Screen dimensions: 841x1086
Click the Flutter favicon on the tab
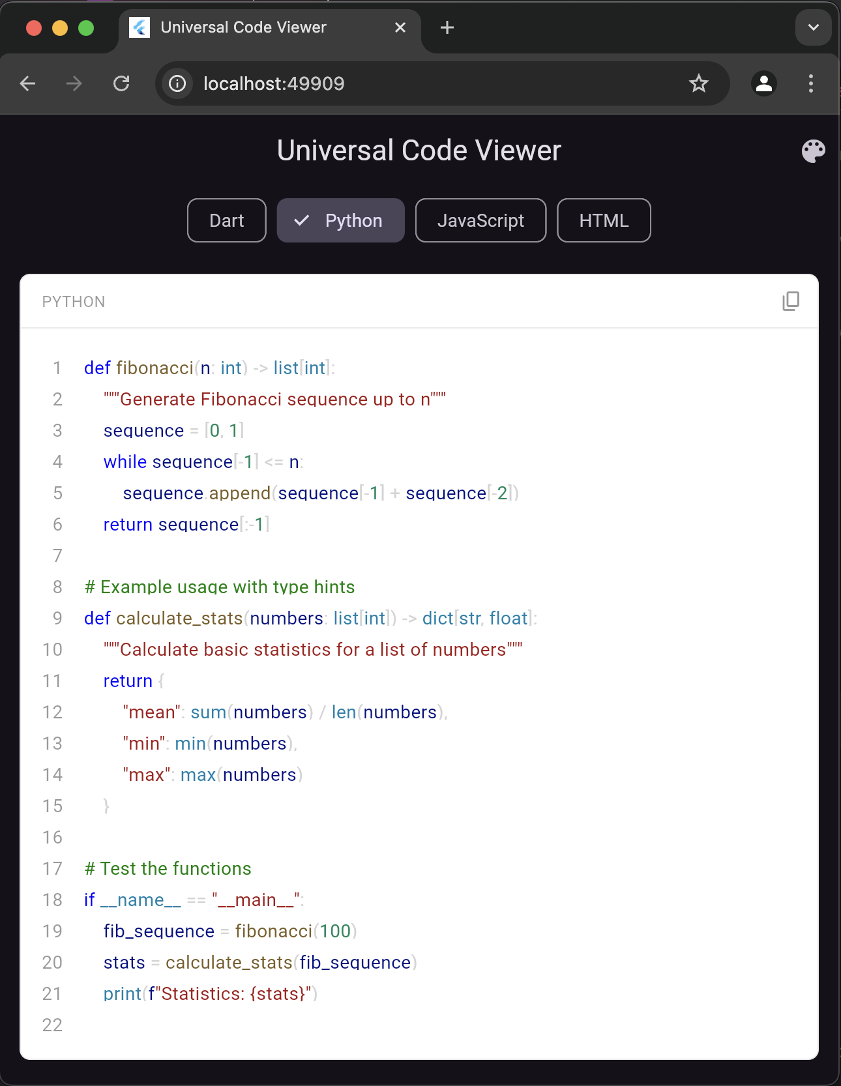[140, 27]
